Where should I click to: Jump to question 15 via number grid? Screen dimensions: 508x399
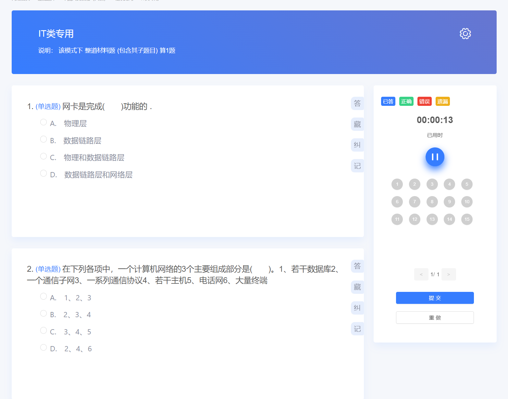[467, 219]
